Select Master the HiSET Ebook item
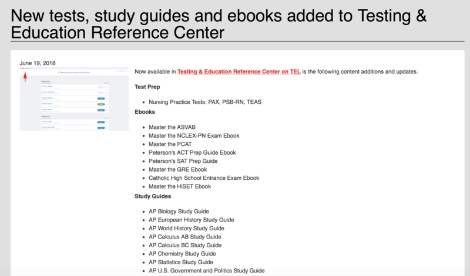 point(180,186)
